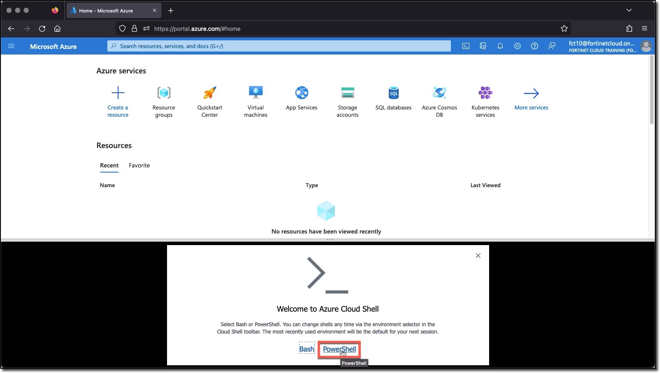Image resolution: width=660 pixels, height=373 pixels.
Task: Open Cloud Shell from the top bar
Action: click(466, 46)
